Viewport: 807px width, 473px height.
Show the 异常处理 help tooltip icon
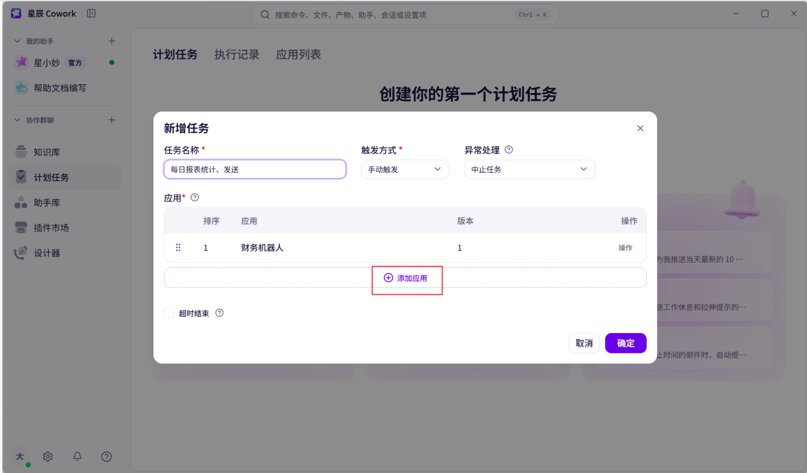point(509,150)
